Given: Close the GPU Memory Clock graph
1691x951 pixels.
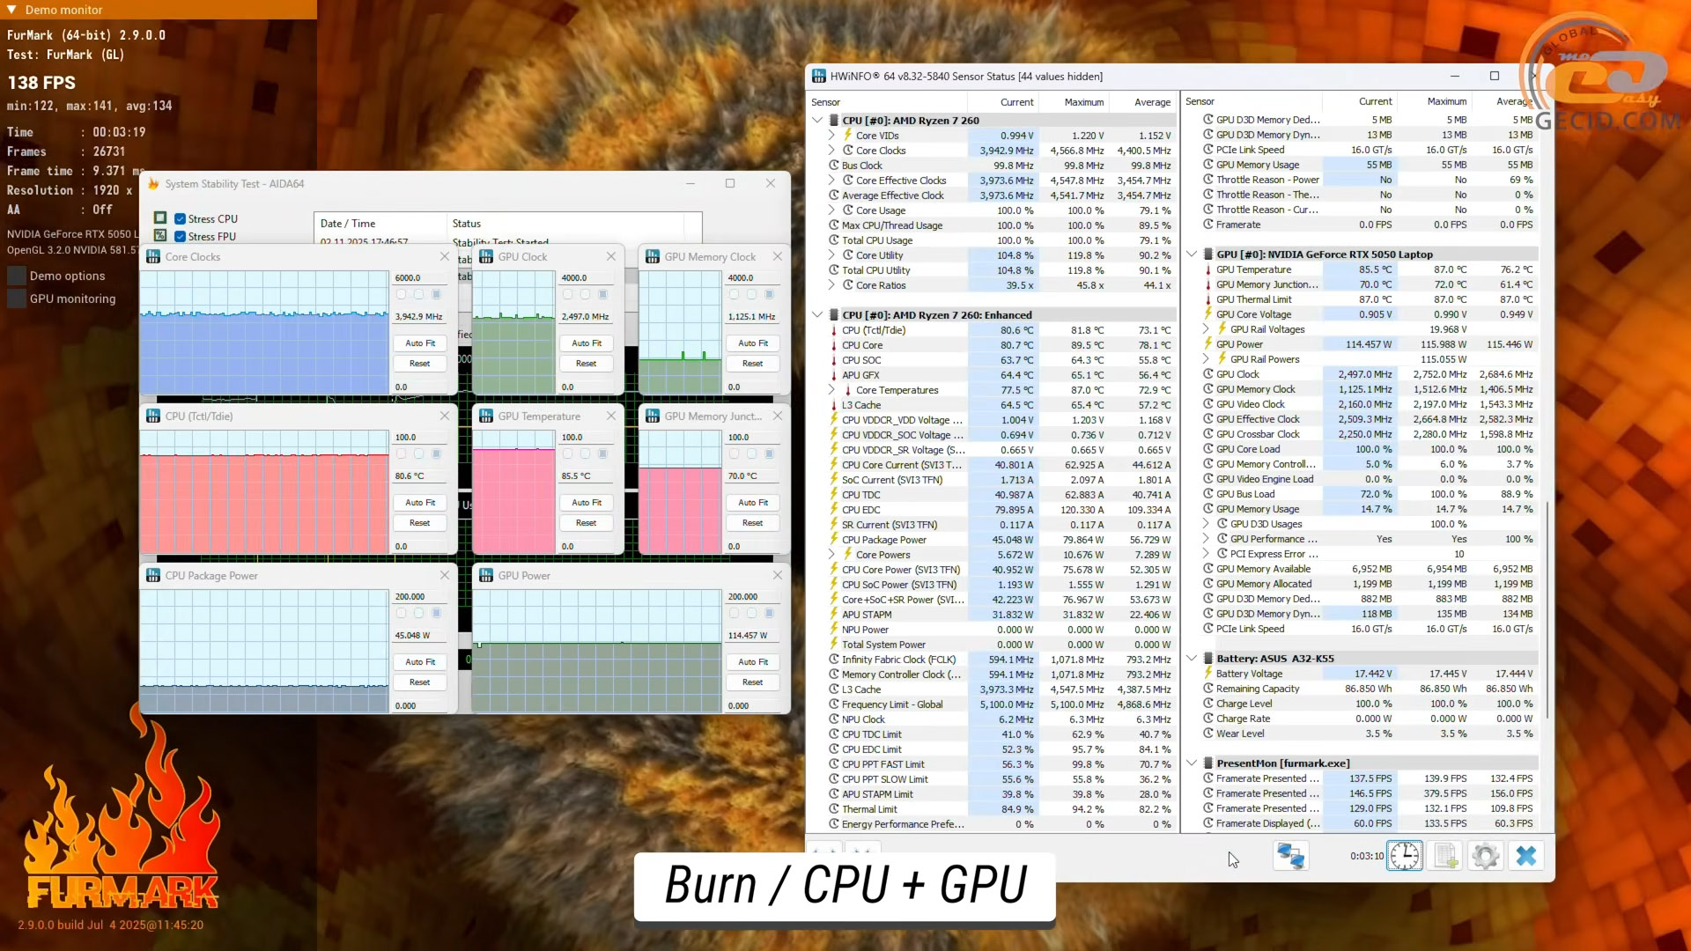Looking at the screenshot, I should tap(778, 256).
